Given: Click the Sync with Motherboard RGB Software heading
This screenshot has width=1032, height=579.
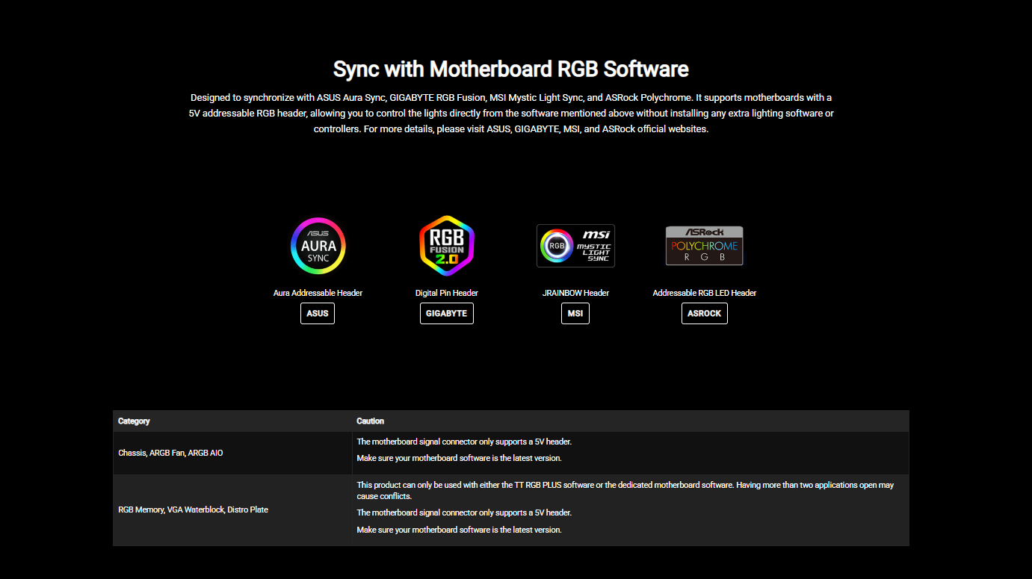Looking at the screenshot, I should click(x=510, y=69).
